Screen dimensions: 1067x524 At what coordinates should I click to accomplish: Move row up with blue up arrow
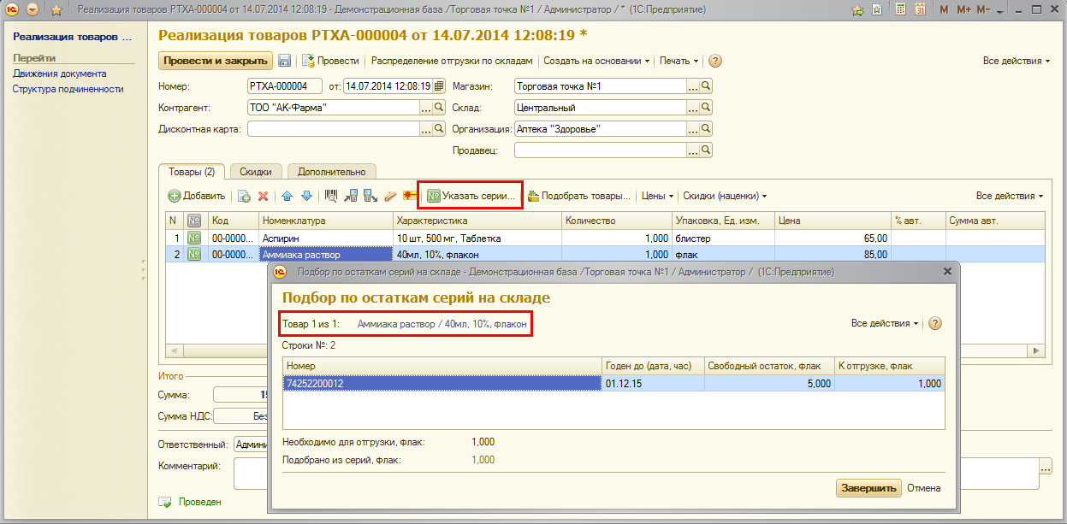tap(287, 196)
